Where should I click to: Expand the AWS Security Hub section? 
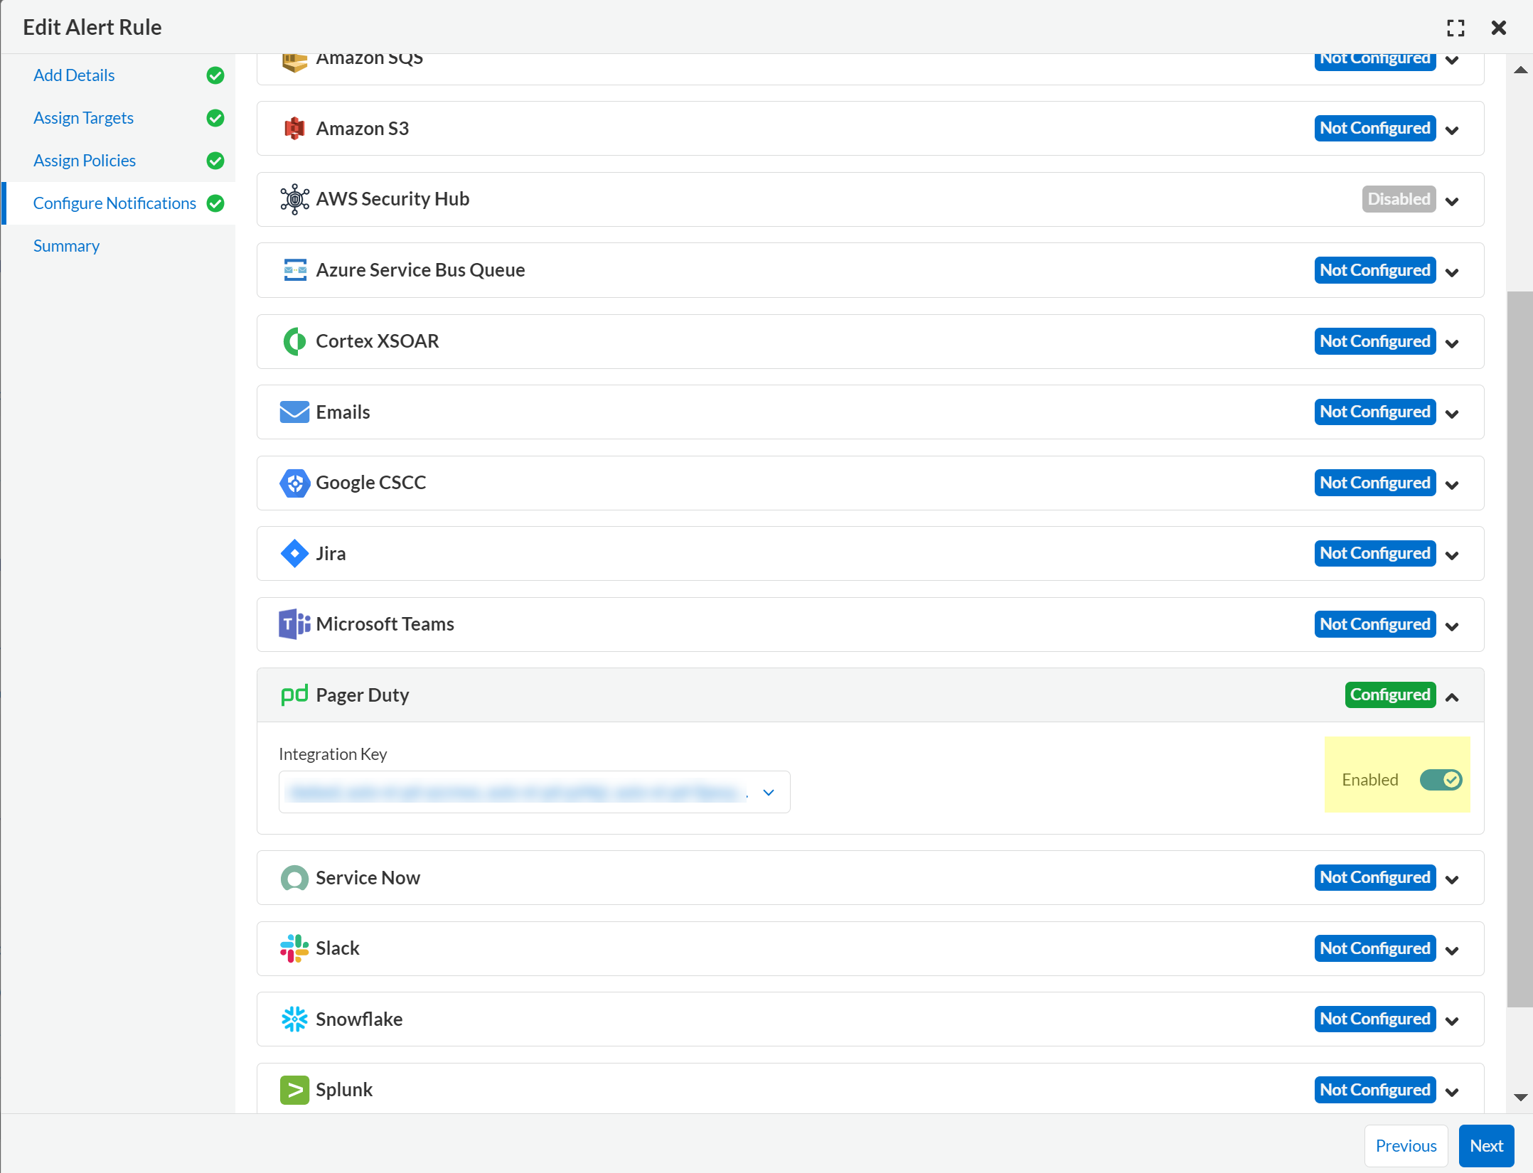[1452, 201]
